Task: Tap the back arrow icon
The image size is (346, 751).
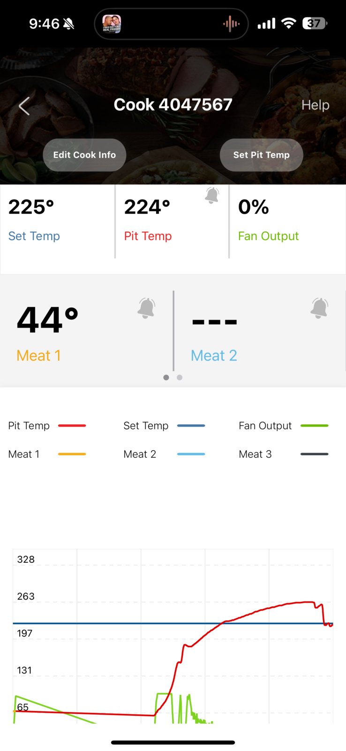Action: point(24,106)
